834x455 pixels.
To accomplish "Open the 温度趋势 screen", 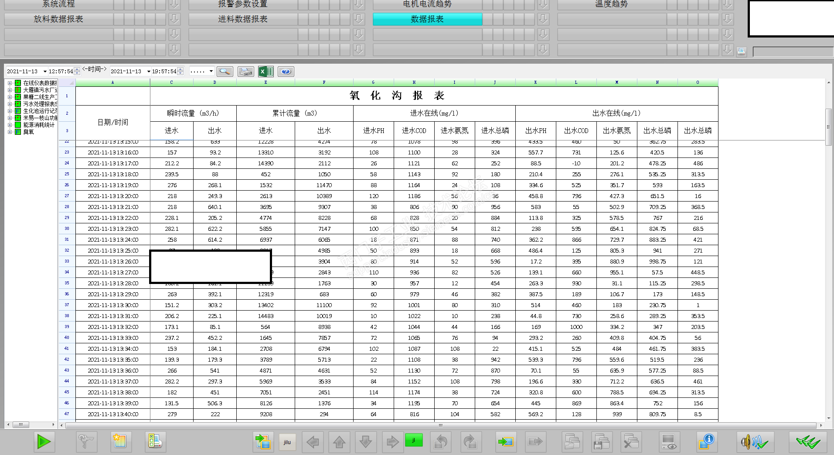I will tap(612, 4).
